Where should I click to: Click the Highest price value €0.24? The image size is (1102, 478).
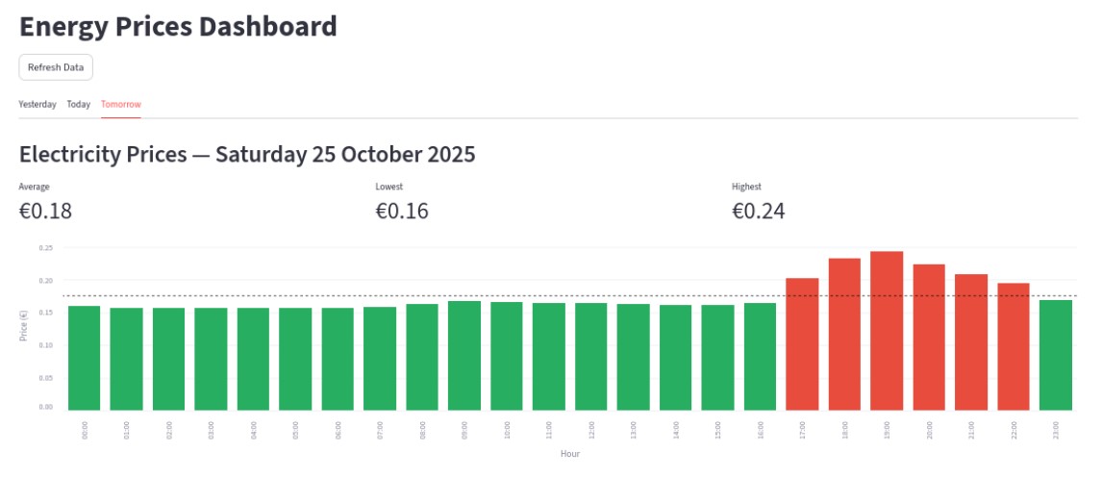pos(759,211)
